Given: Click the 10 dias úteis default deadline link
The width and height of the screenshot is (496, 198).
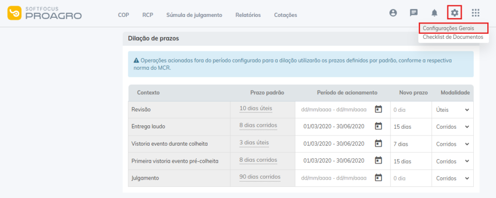Looking at the screenshot, I should click(256, 108).
